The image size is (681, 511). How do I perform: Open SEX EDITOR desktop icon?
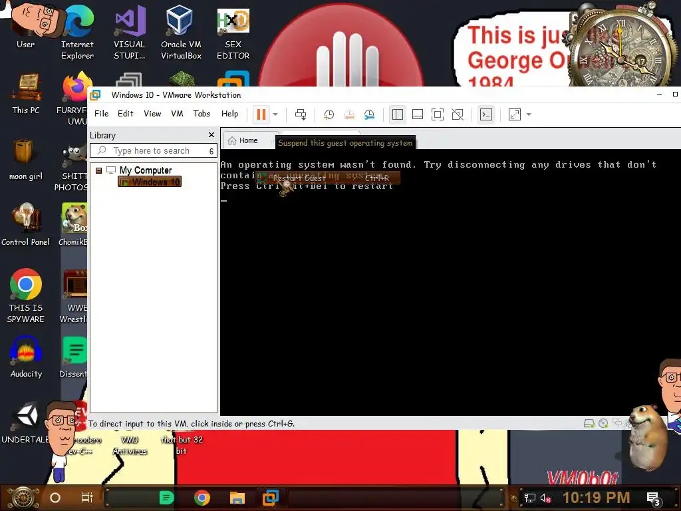[x=233, y=32]
